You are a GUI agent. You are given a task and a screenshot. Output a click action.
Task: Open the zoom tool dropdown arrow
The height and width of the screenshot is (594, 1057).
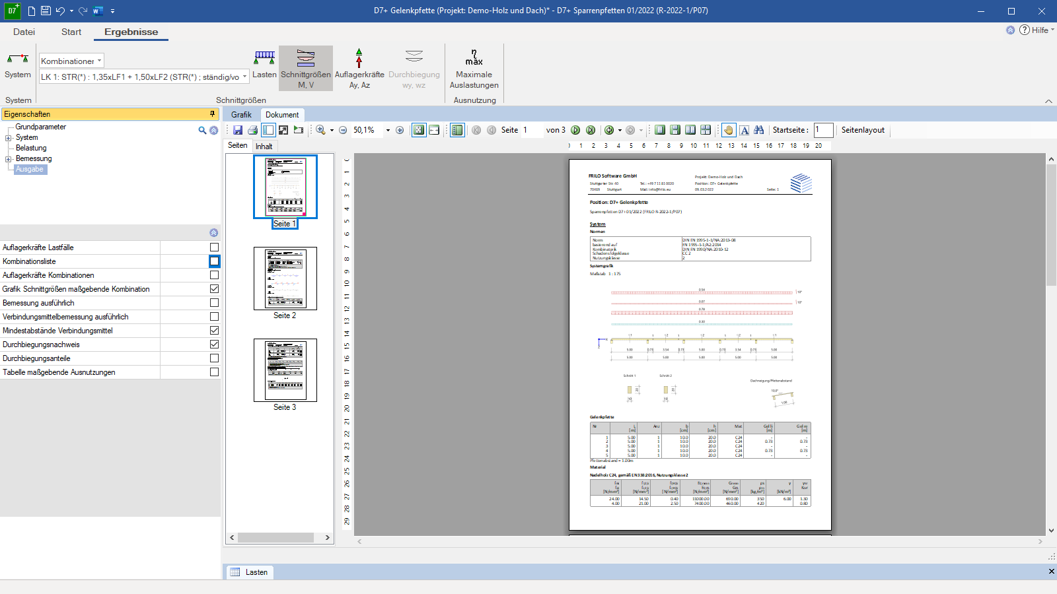332,130
